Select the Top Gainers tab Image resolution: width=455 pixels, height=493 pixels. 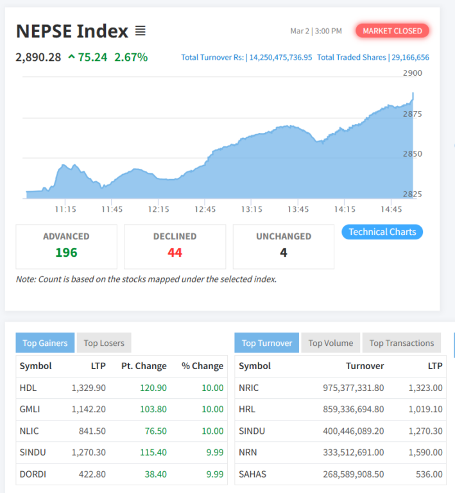(45, 343)
